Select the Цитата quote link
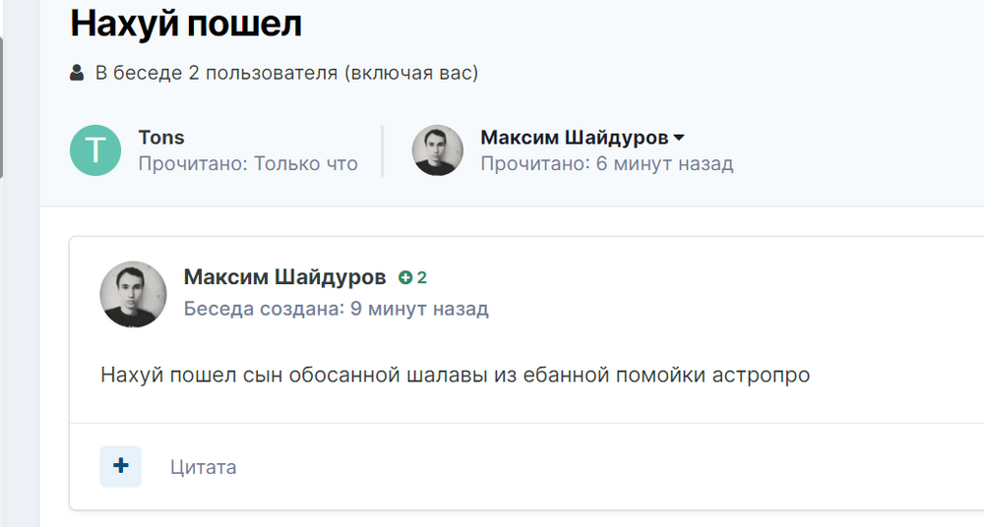This screenshot has height=527, width=984. (204, 467)
